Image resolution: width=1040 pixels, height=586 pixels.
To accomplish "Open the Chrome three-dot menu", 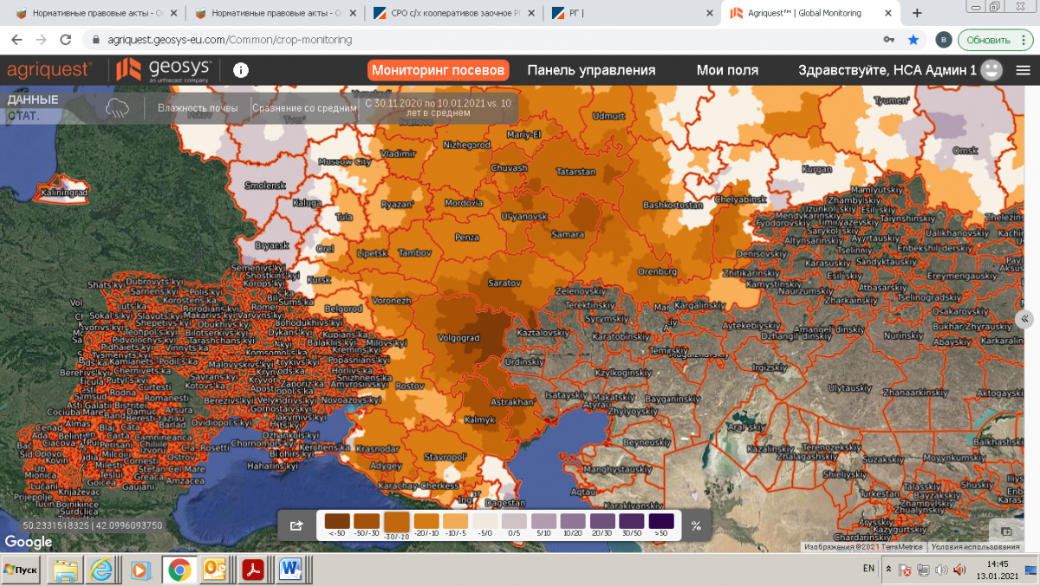I will 1024,40.
